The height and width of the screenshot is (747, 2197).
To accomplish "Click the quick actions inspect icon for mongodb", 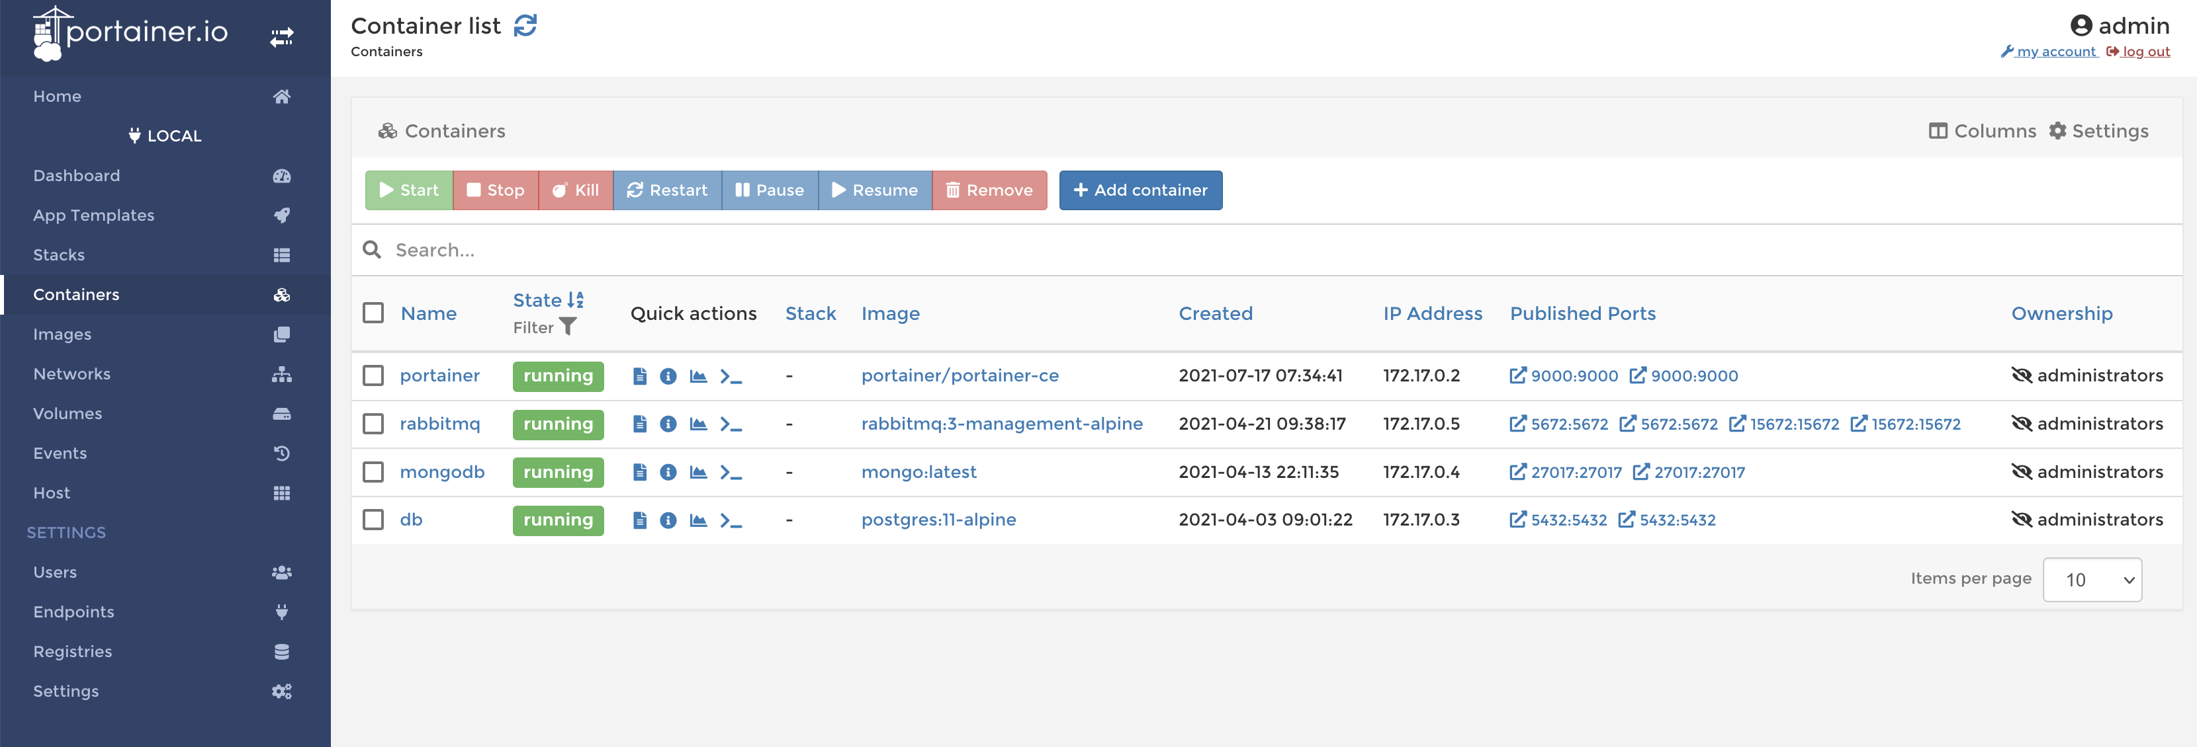I will tap(668, 473).
